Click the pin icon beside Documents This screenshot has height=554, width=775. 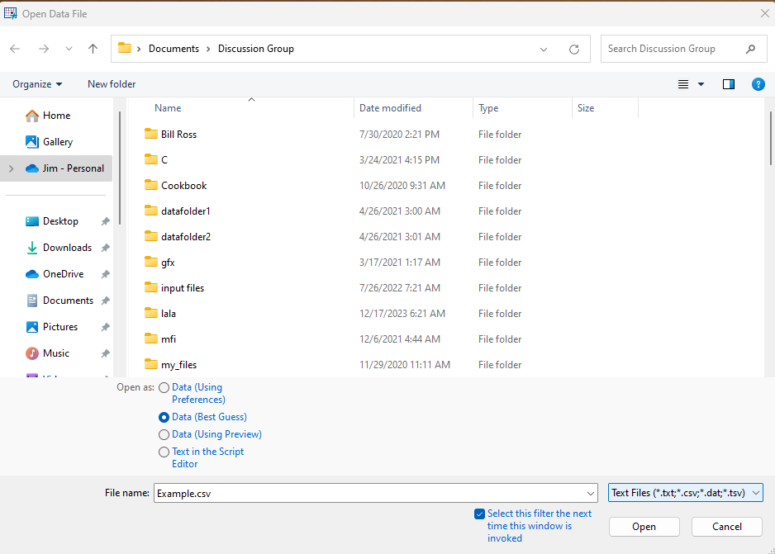[x=105, y=301]
